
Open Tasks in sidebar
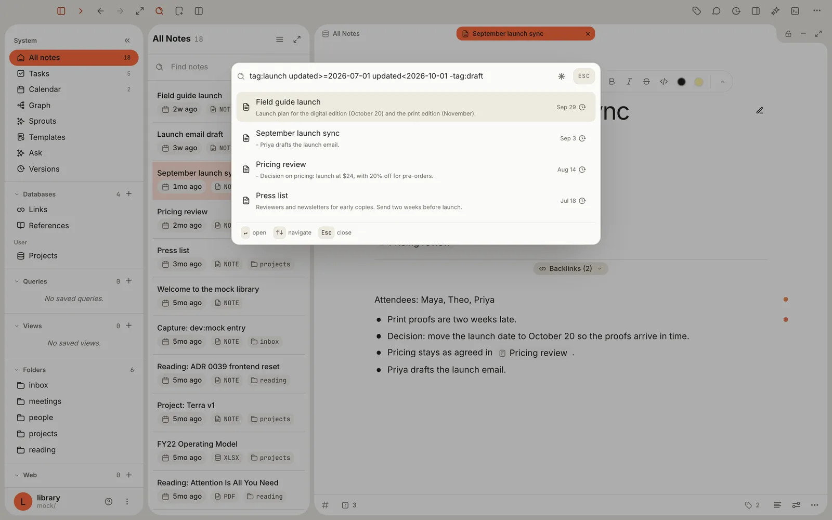[74, 74]
